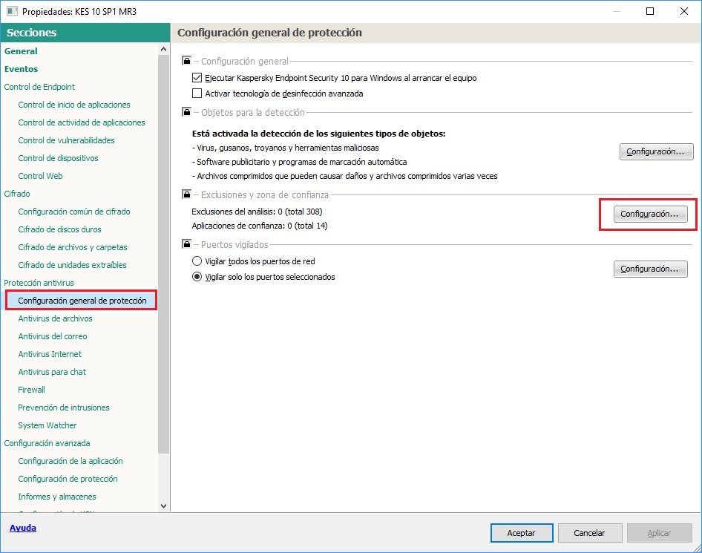Open Cifrado de archivos y carpetas
The width and height of the screenshot is (702, 553).
tap(73, 247)
